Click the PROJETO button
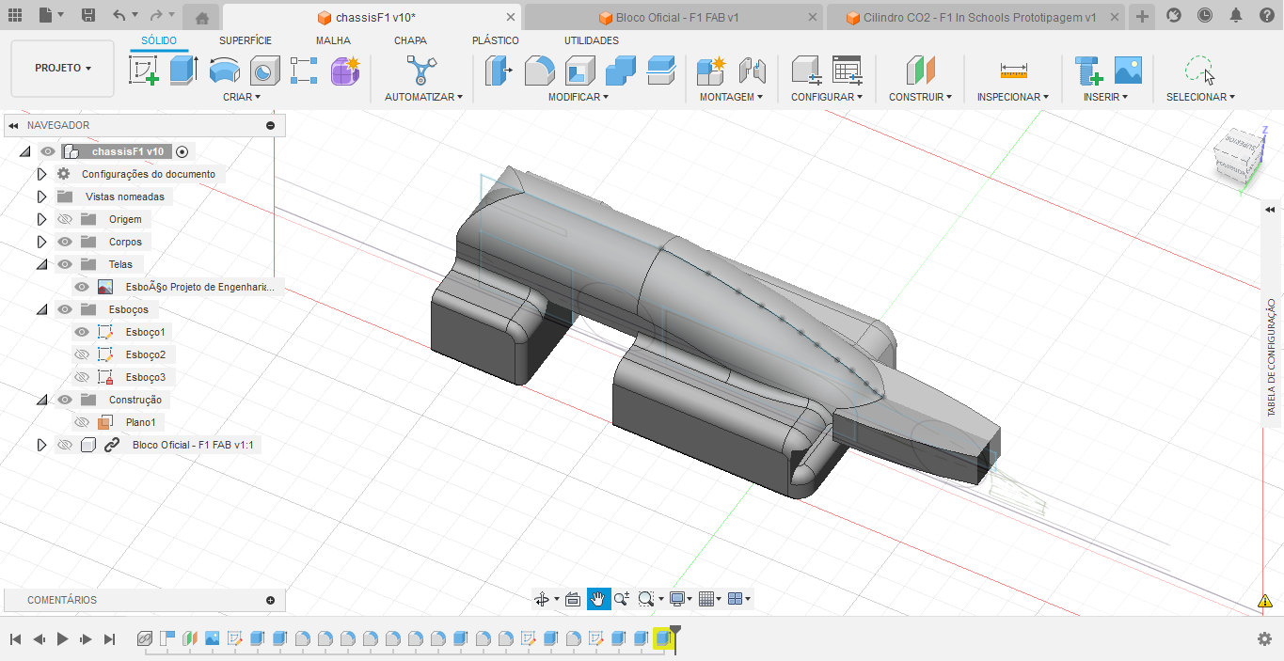Screen dimensions: 1284x661 62,70
